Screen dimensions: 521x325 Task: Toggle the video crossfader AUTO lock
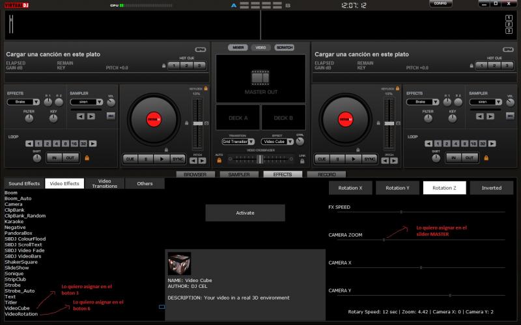click(219, 159)
